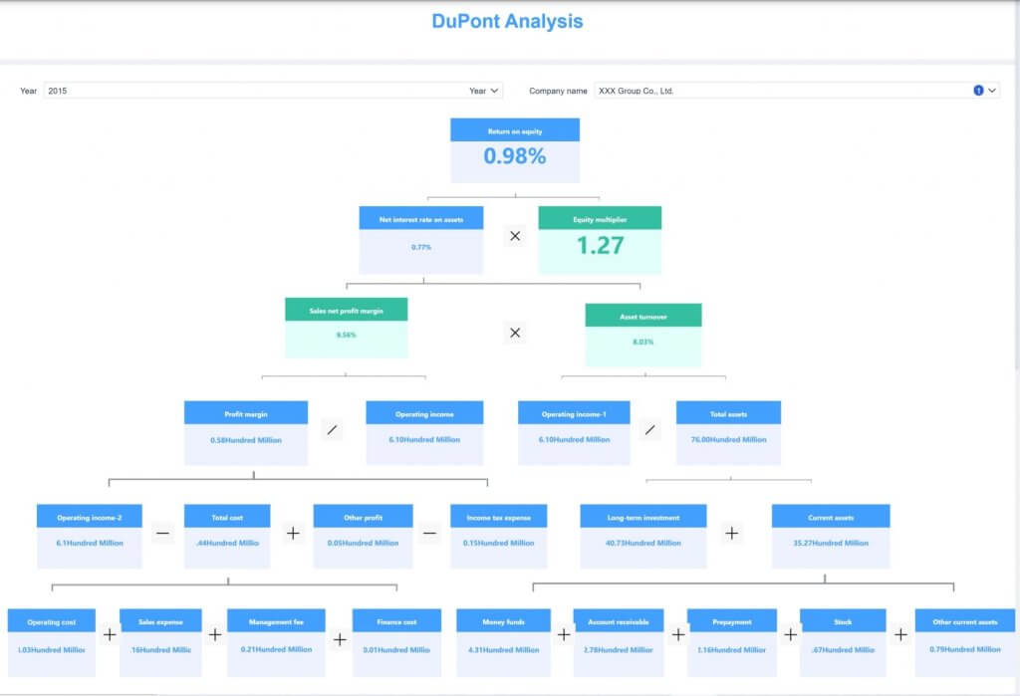Click multiply sign beside Equity multiplier card
Screen dimensions: 1020x696
click(x=515, y=236)
